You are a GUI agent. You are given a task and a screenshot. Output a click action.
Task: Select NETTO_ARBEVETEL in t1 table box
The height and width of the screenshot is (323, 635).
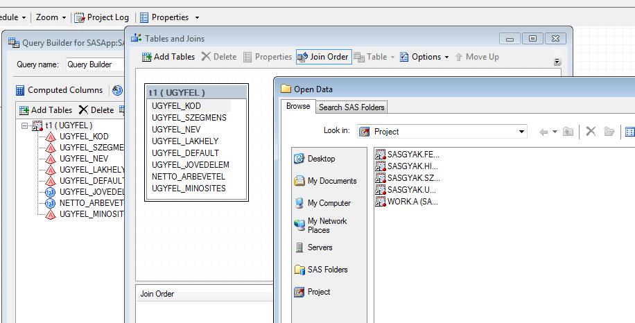189,177
